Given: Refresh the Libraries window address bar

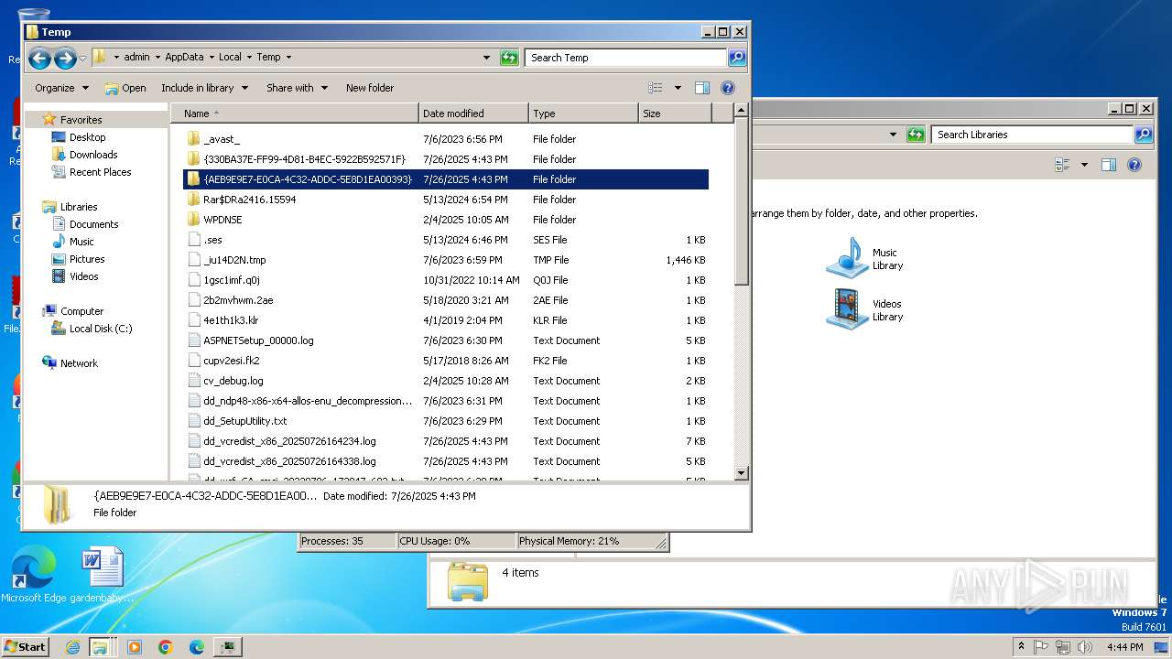Looking at the screenshot, I should pos(916,135).
